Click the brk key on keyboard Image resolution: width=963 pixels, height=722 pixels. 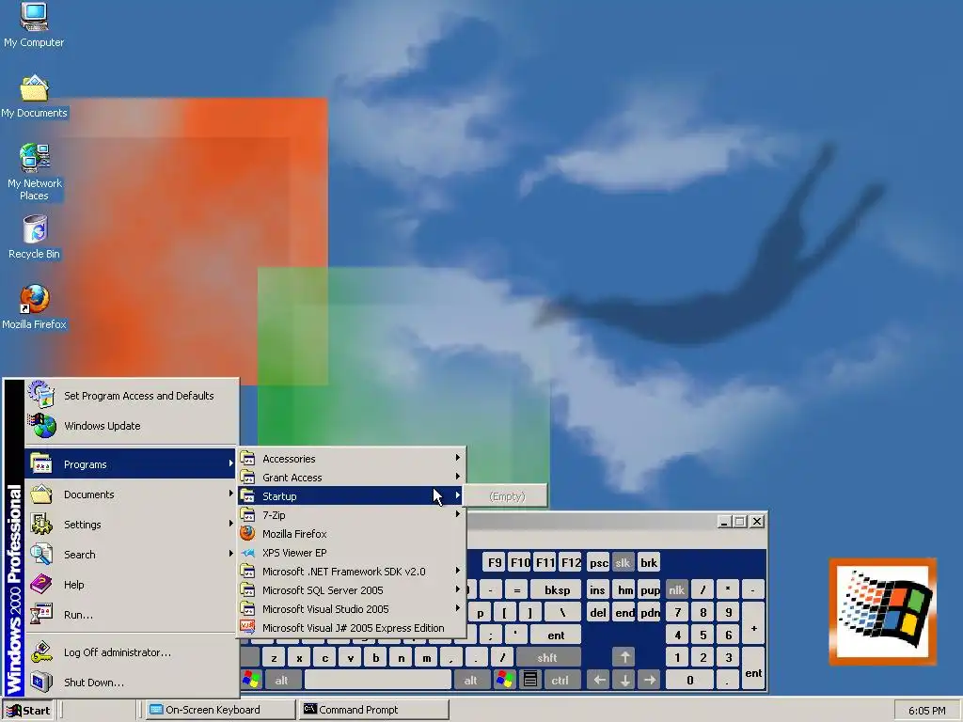click(649, 562)
